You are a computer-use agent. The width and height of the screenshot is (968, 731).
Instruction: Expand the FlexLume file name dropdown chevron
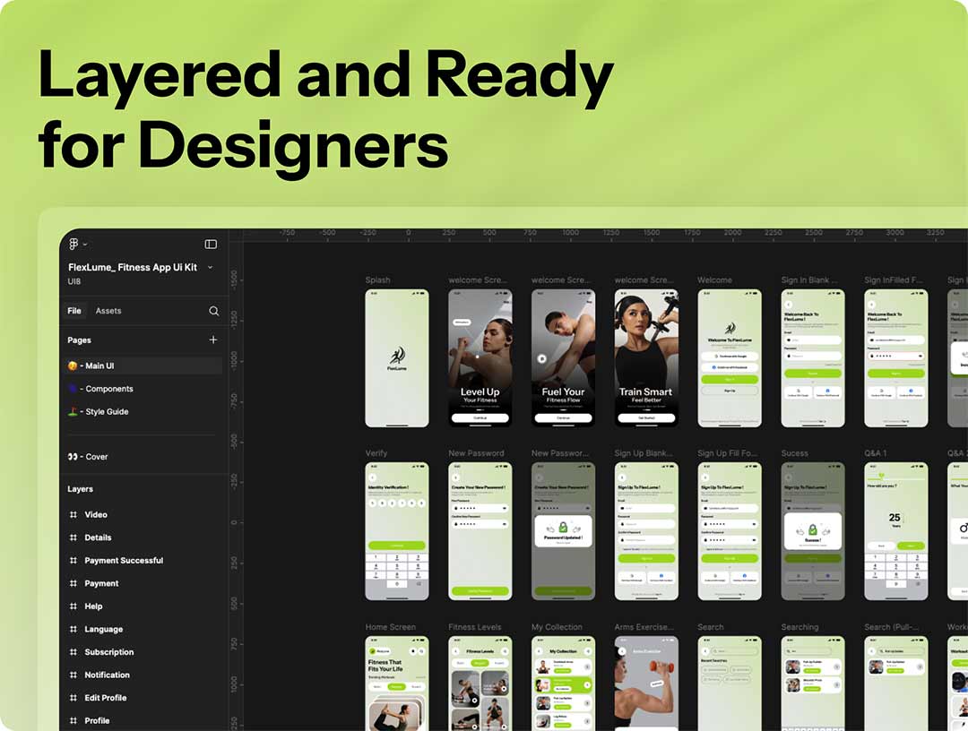tap(211, 267)
